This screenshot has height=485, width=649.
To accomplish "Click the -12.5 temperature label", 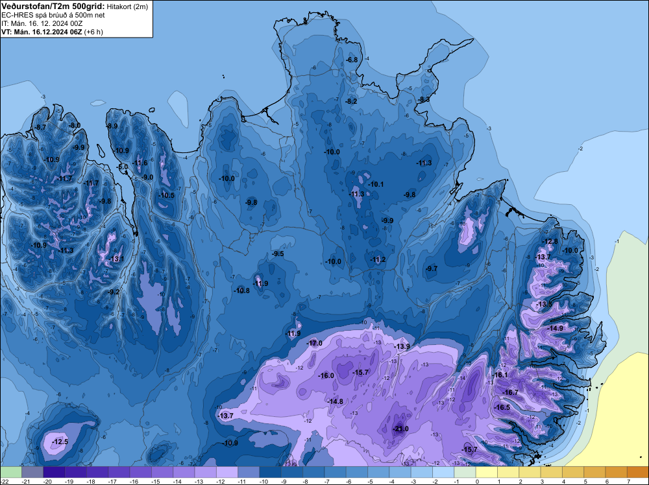I will [x=60, y=442].
